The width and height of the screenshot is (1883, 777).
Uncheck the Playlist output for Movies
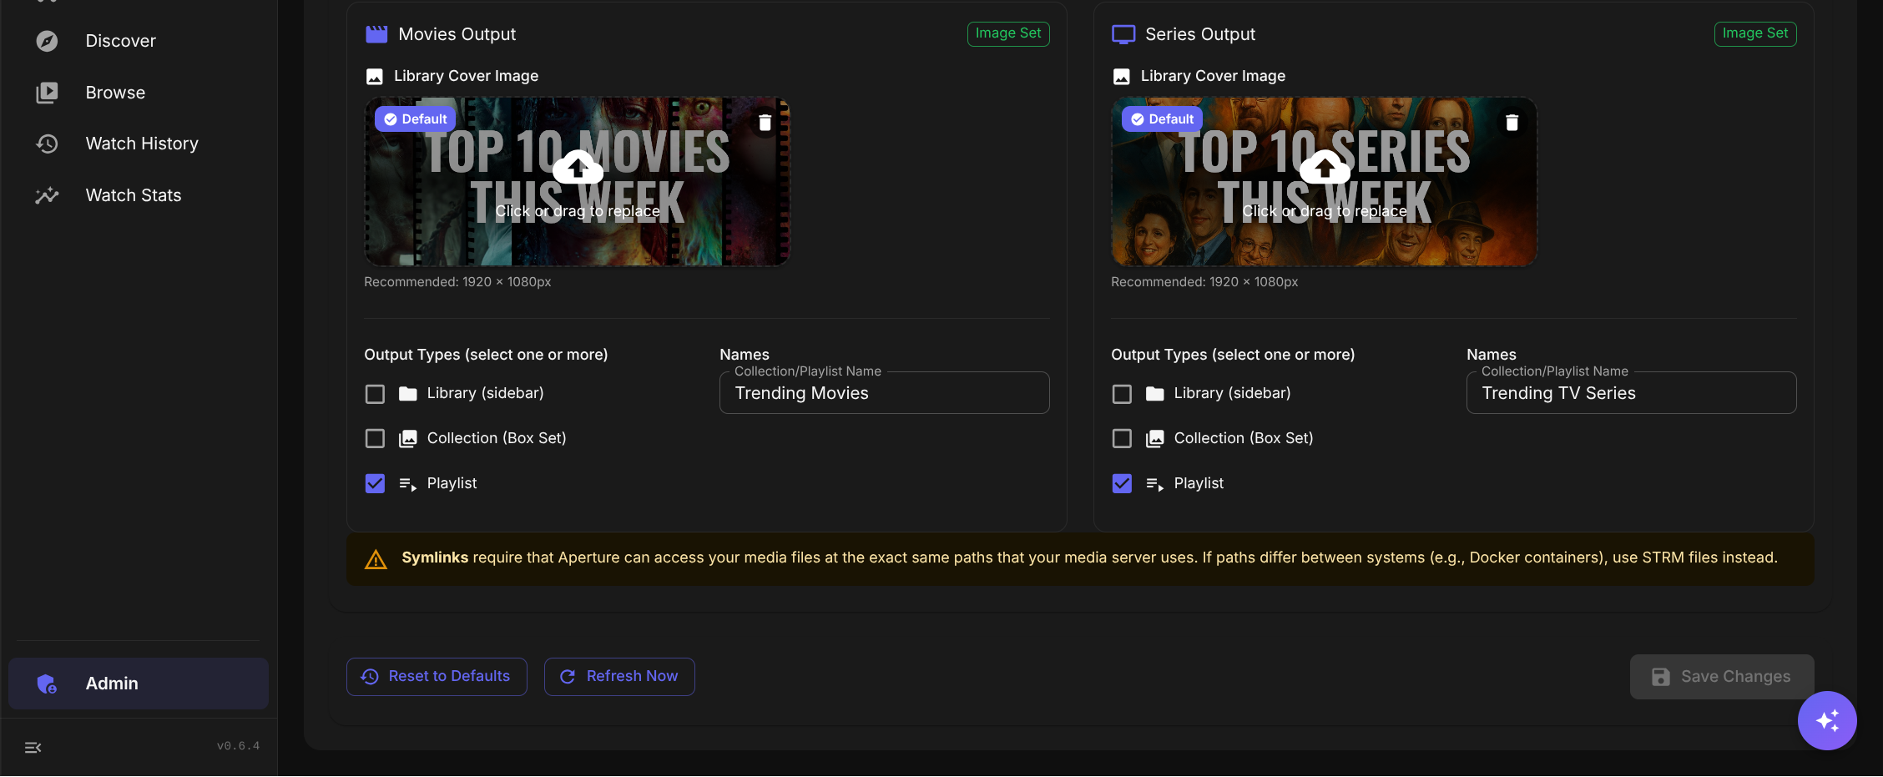pyautogui.click(x=376, y=484)
